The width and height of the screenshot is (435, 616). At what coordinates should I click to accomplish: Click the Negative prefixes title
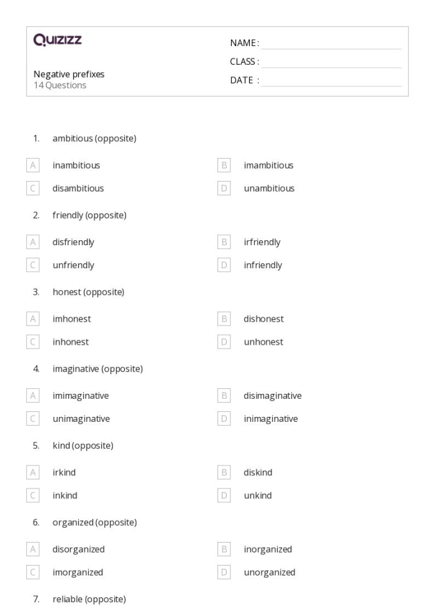click(x=69, y=74)
